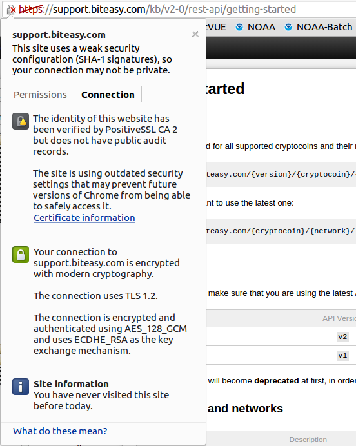This screenshot has width=356, height=446.
Task: Click the support.biteasy.com popup heading
Action: 59,35
